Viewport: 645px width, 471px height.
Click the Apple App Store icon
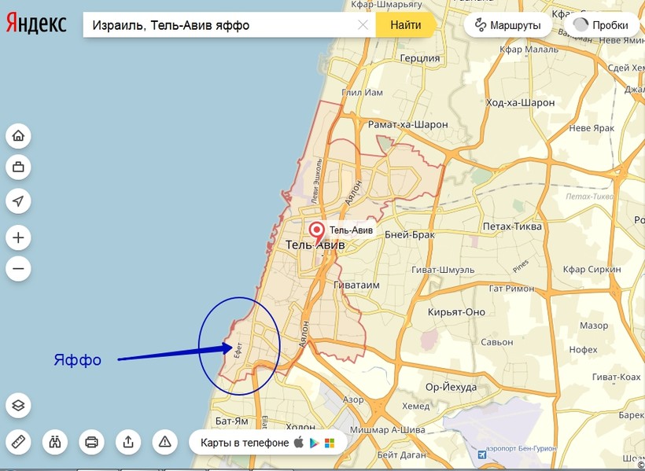(299, 442)
